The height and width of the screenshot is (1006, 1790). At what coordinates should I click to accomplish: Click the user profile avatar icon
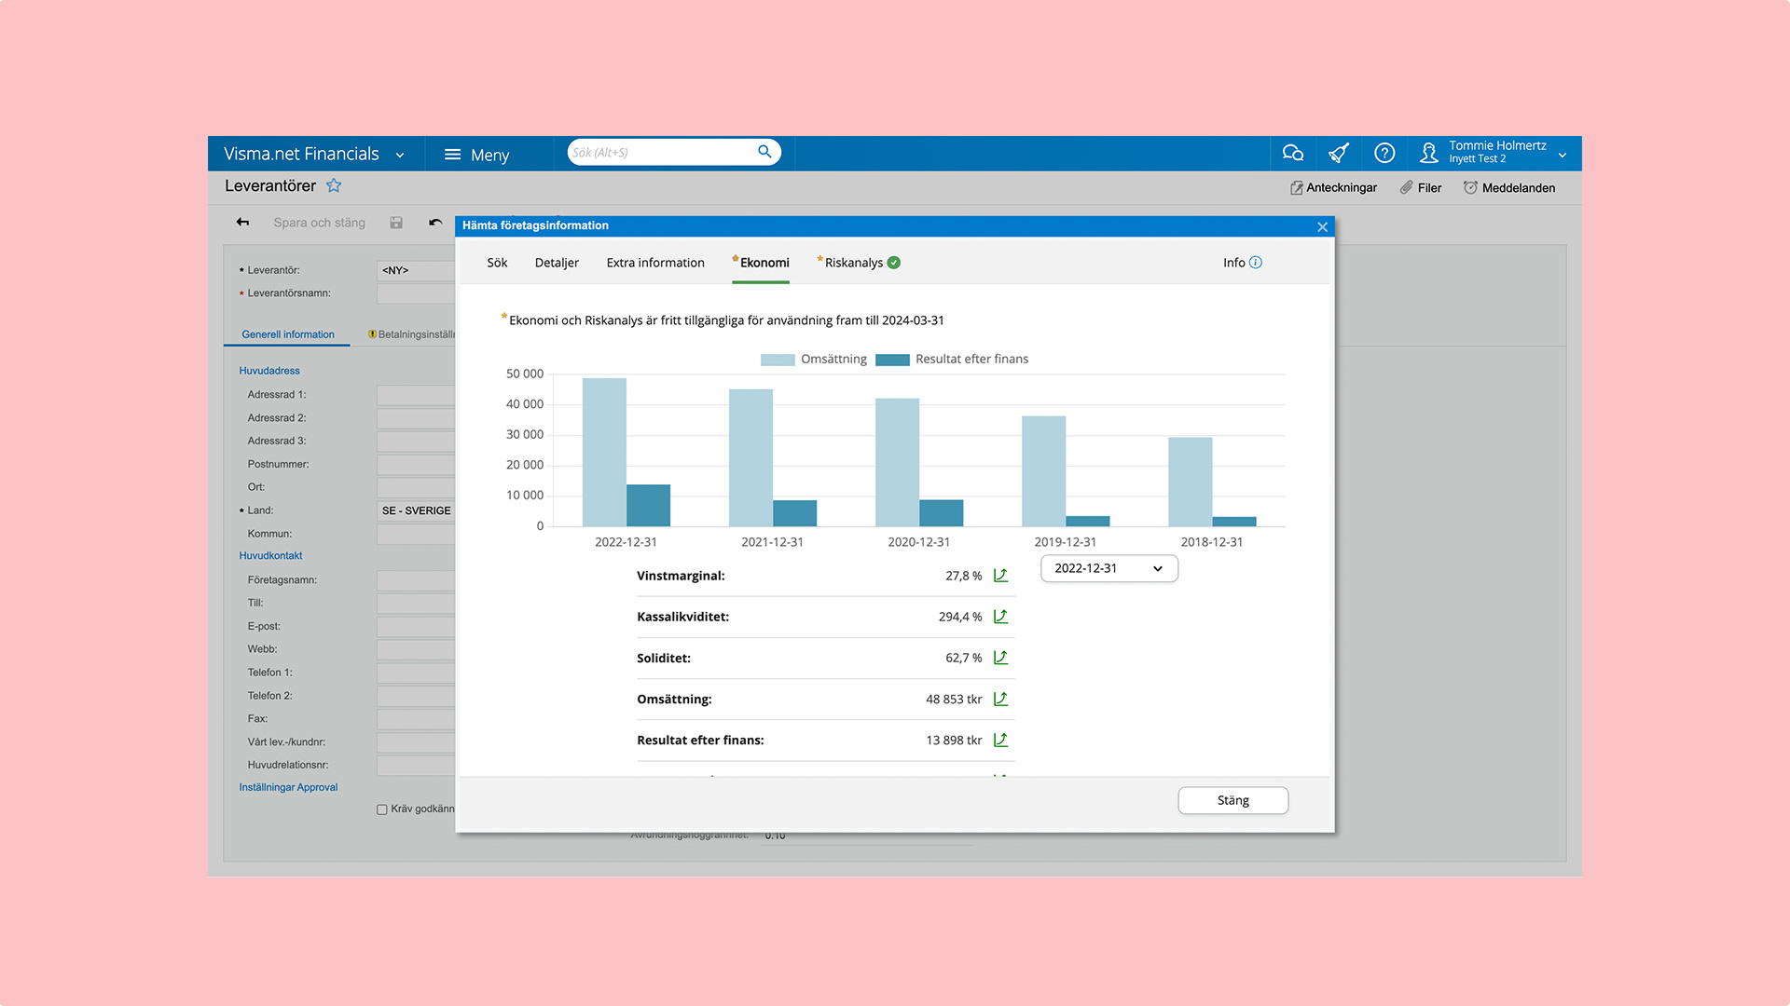[1428, 153]
